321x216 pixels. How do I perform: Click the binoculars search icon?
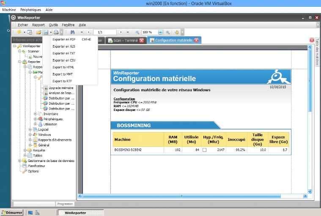coord(72,32)
